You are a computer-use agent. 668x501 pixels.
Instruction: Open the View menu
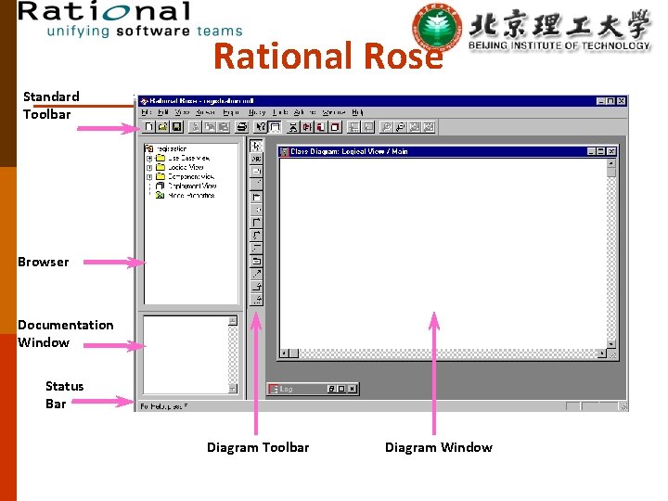click(x=182, y=112)
